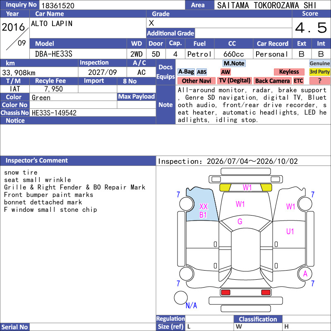331x331 pixels.
Task: Click the model code DBA-HE33S
Action: pyautogui.click(x=54, y=54)
